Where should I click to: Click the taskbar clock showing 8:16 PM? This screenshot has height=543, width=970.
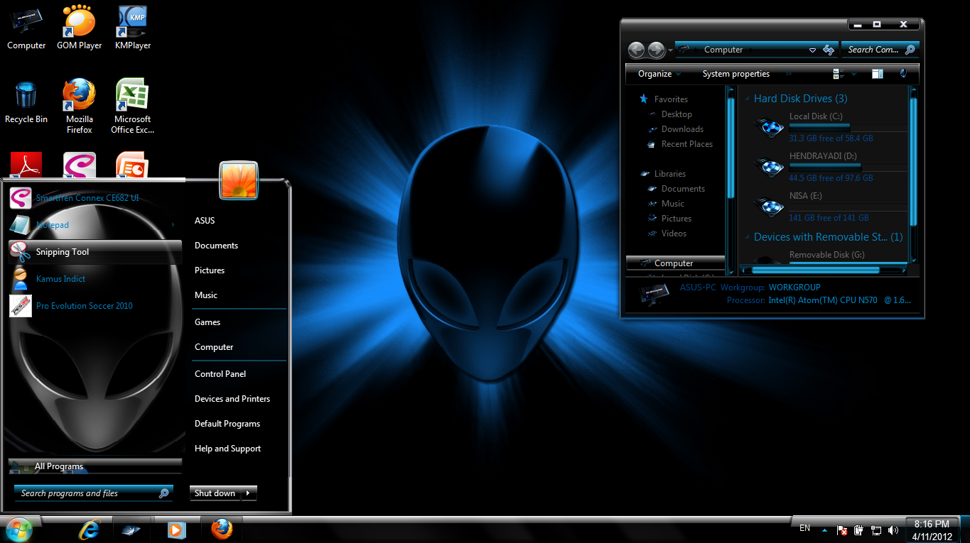point(932,530)
